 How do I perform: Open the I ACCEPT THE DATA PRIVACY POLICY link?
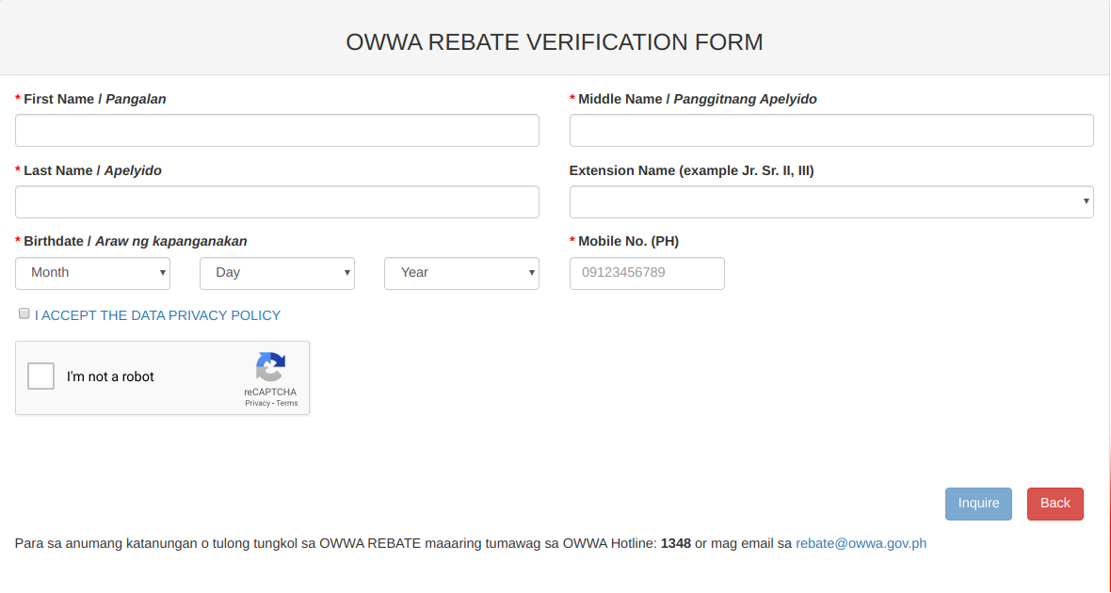[157, 315]
